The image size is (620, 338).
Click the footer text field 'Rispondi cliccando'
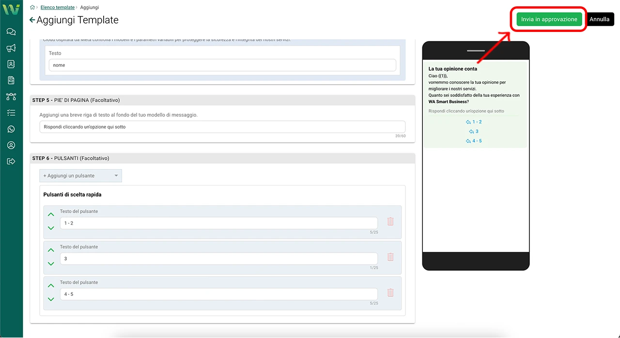click(222, 127)
